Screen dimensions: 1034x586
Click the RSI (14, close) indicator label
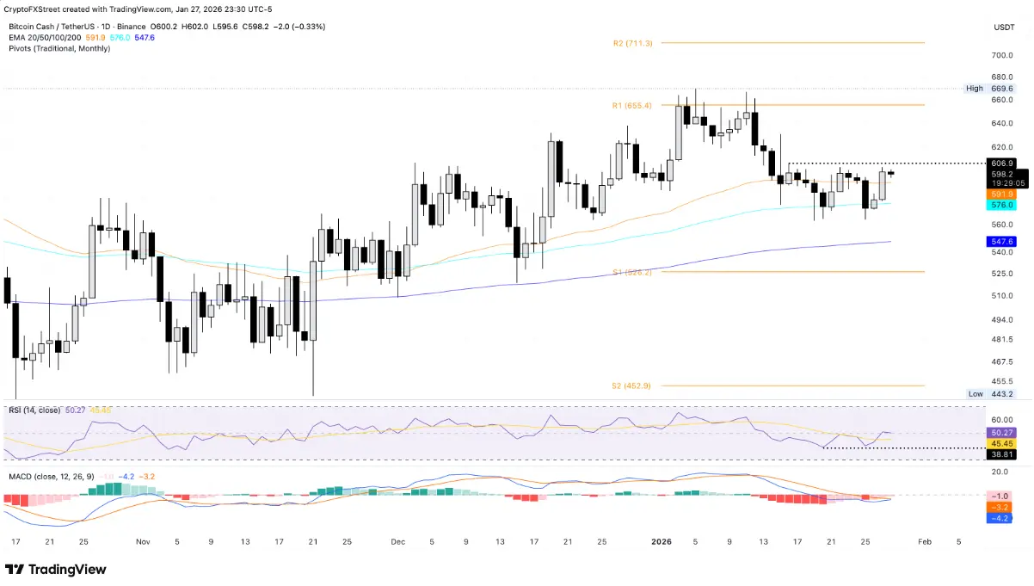(x=33, y=410)
